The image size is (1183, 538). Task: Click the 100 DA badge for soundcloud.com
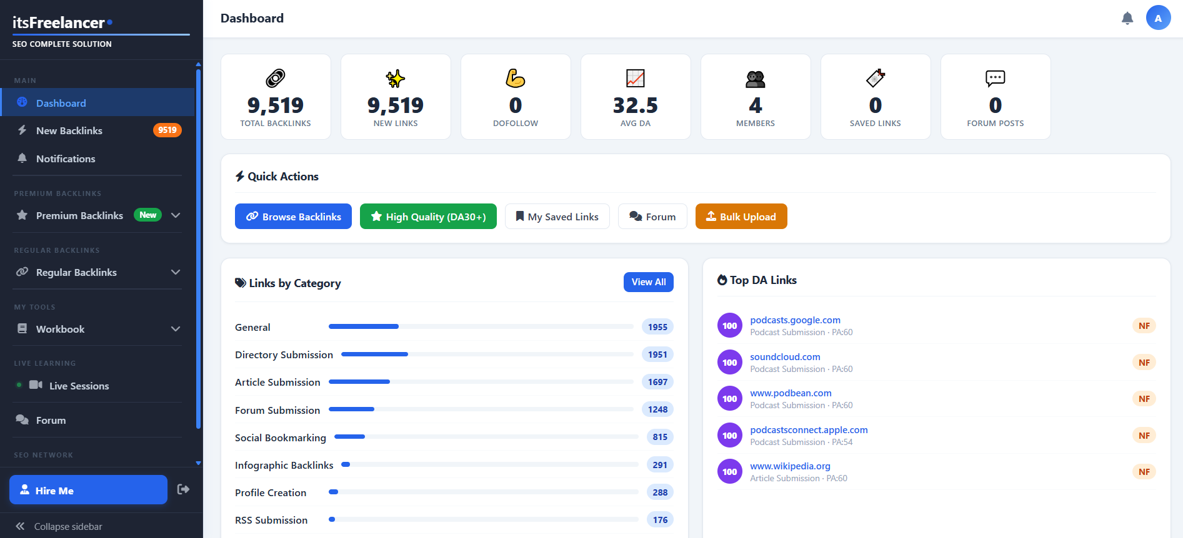tap(730, 362)
